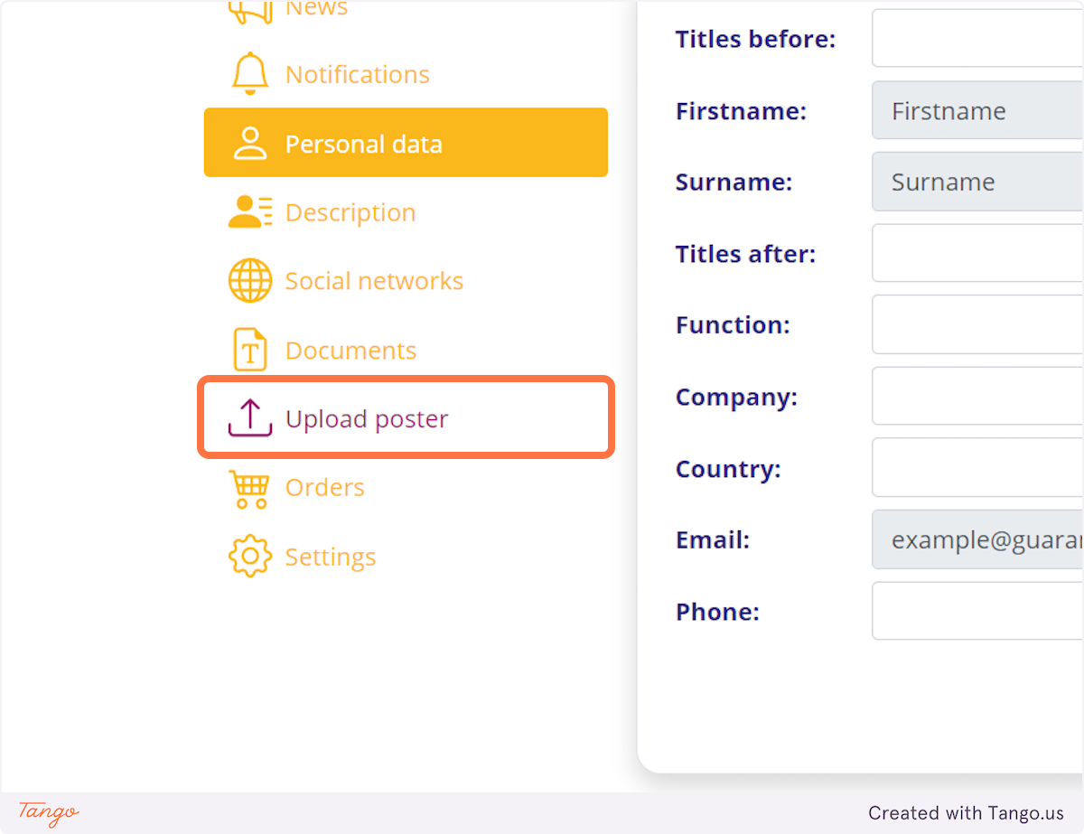Go to Social networks section
1084x834 pixels.
point(374,281)
